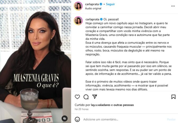Viewport: 178px width, 123px height.
Task: Open the lay.s.valadares profile link
Action: pyautogui.click(x=101, y=105)
